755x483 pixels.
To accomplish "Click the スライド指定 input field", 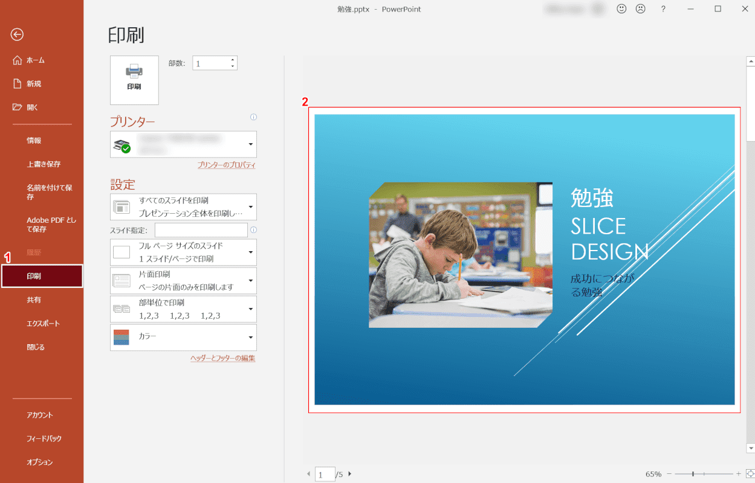I will [x=201, y=230].
